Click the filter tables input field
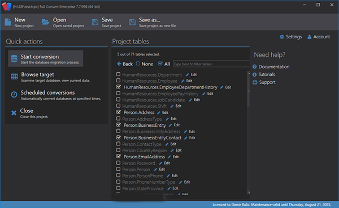The image size is (339, 208). point(211,64)
